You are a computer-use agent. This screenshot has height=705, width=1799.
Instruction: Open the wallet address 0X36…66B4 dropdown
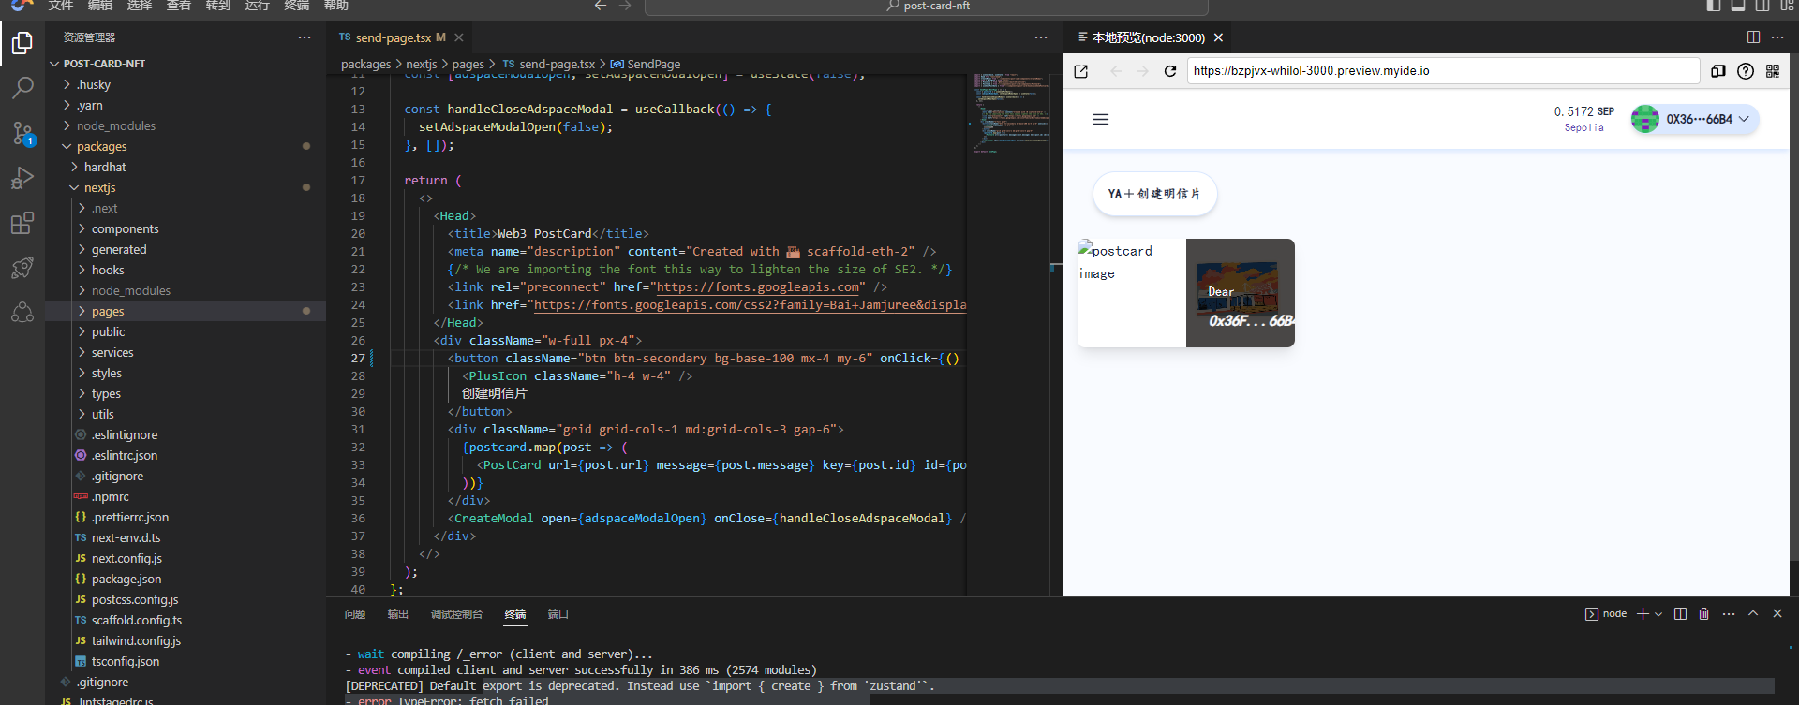coord(1695,120)
